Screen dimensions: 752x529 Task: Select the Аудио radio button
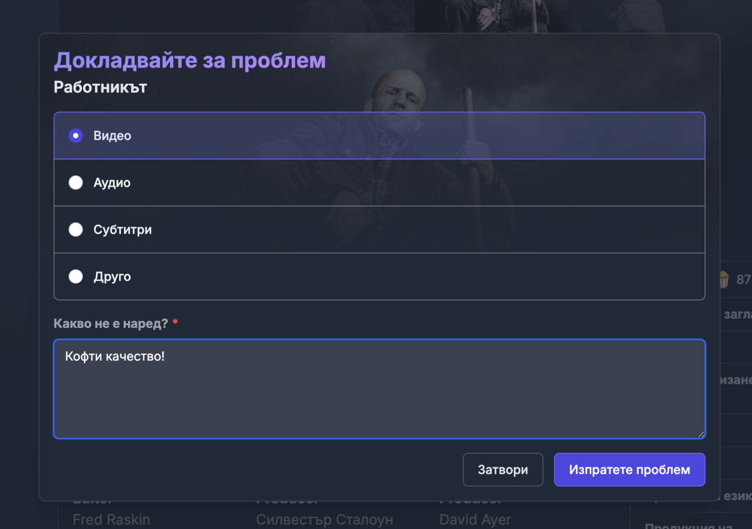point(76,183)
